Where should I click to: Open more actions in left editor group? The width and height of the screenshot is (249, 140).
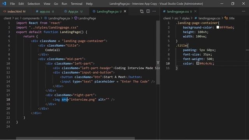[x=154, y=11]
